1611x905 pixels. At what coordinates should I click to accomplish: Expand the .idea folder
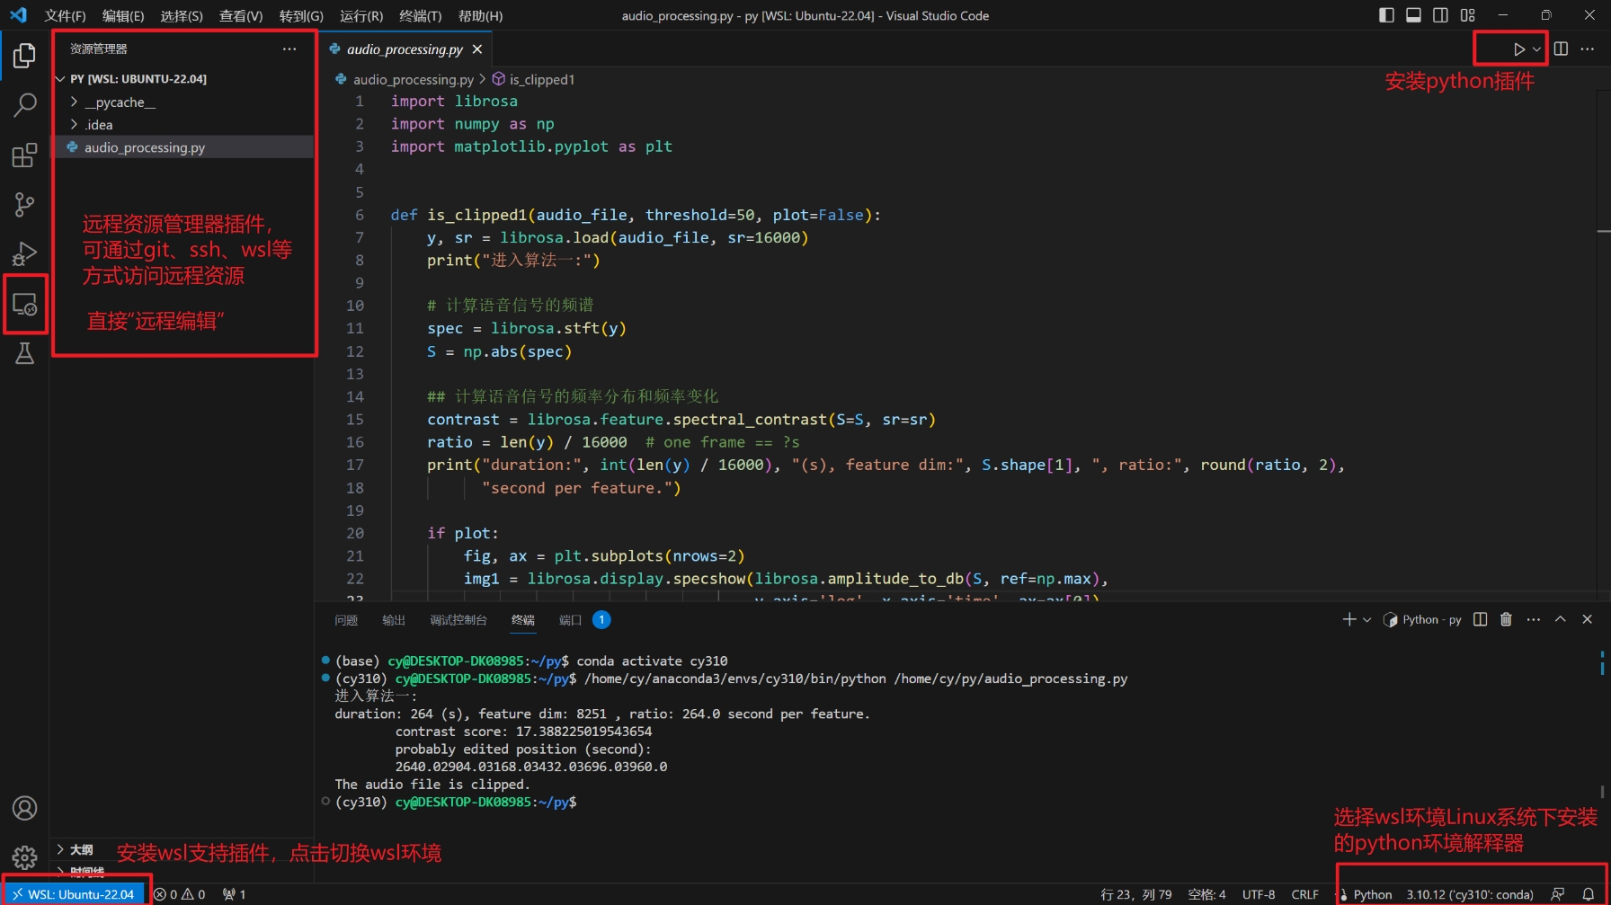point(99,125)
